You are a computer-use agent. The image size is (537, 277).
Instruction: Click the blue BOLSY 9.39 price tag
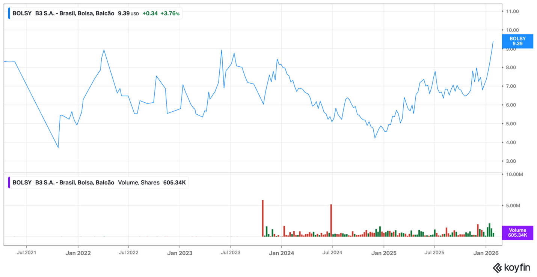[517, 41]
